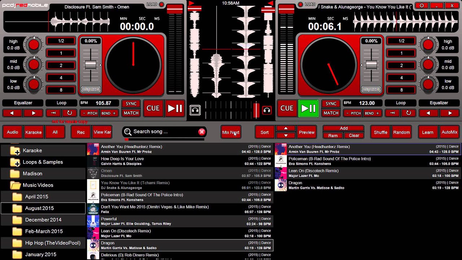Toggle Key Lock on left deck
Image resolution: width=462 pixels, height=260 pixels.
point(91,89)
